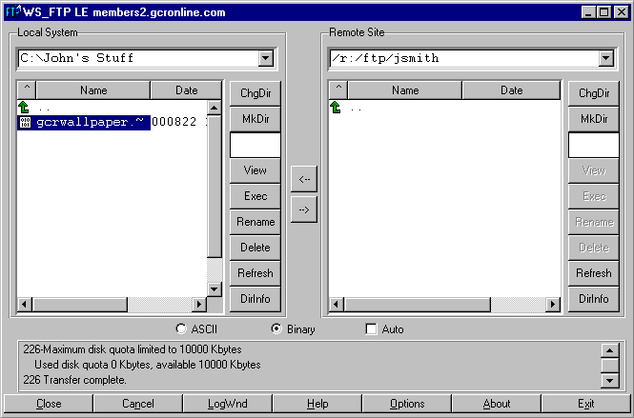
Task: Click local MkDir button
Action: point(256,119)
